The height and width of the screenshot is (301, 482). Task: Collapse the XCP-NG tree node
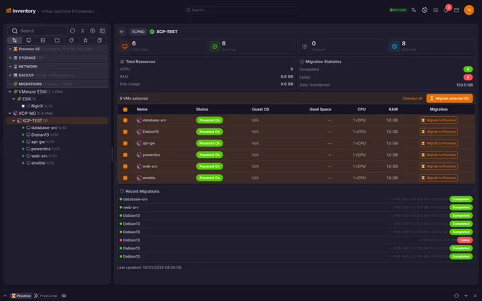(x=10, y=113)
